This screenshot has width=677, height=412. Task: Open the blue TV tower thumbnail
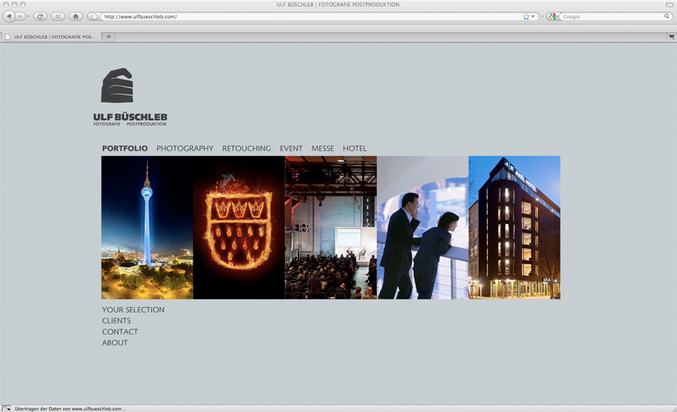(x=147, y=228)
